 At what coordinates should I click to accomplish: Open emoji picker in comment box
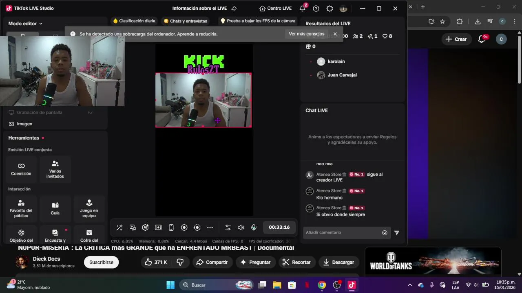[385, 233]
